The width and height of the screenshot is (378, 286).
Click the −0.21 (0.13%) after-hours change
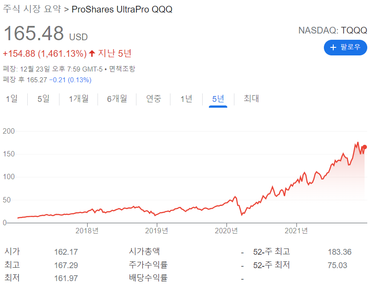point(70,80)
